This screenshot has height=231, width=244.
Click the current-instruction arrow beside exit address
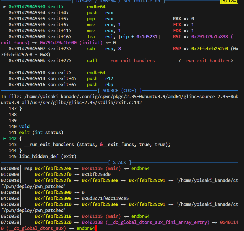click(5, 7)
